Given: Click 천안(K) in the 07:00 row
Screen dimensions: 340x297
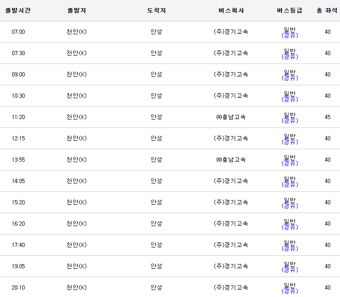Looking at the screenshot, I should pyautogui.click(x=77, y=32).
